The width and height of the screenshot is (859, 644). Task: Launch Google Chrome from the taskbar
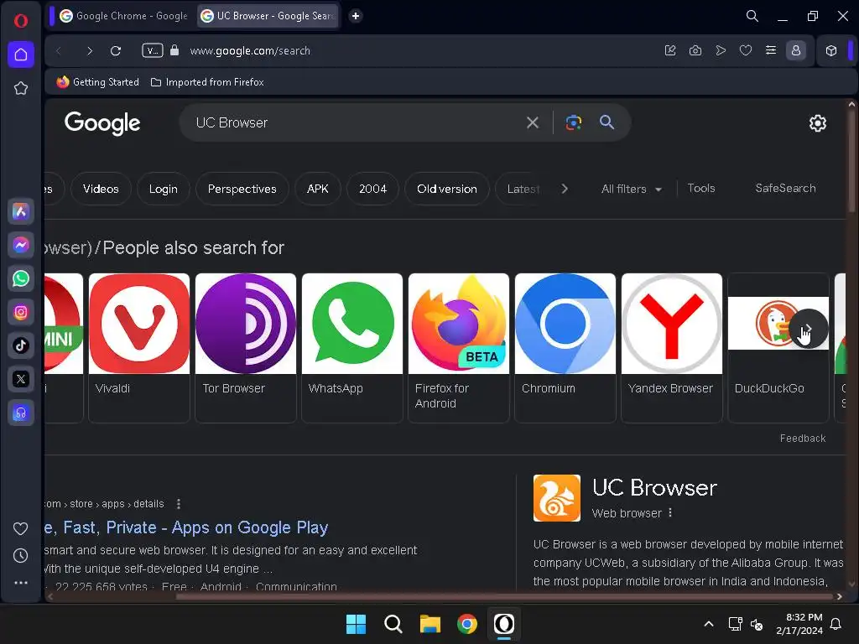pos(467,624)
